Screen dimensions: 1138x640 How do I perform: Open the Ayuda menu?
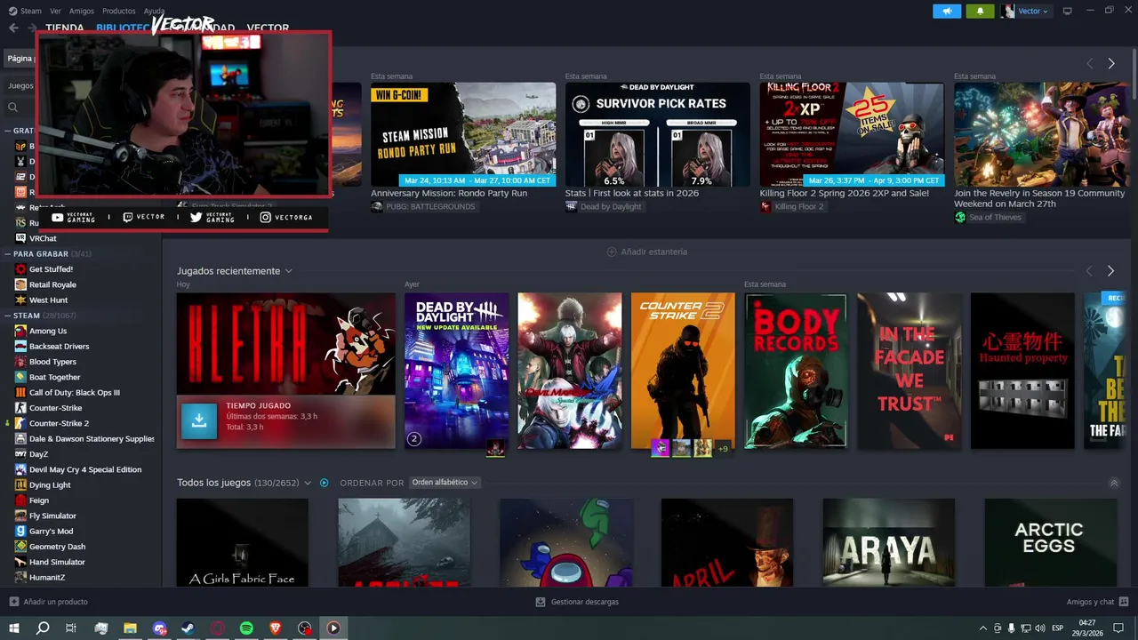154,11
